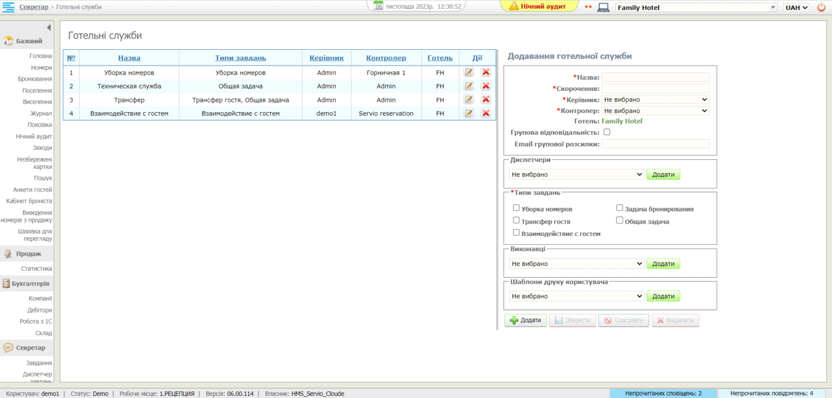Open the UAH currency selector
The image size is (832, 398).
pyautogui.click(x=796, y=7)
